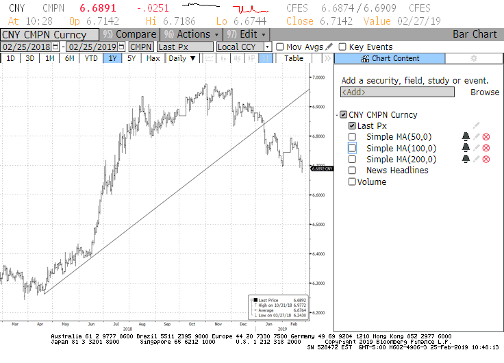The height and width of the screenshot is (363, 504).
Task: Open the end date calendar picker
Action: (122, 47)
